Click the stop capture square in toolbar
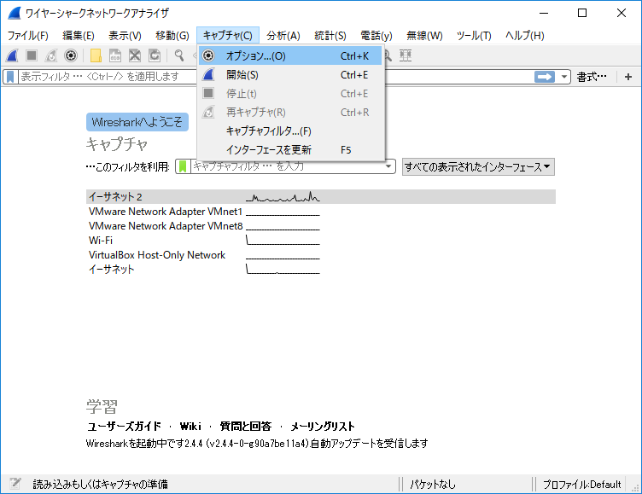The image size is (642, 494). [32, 55]
